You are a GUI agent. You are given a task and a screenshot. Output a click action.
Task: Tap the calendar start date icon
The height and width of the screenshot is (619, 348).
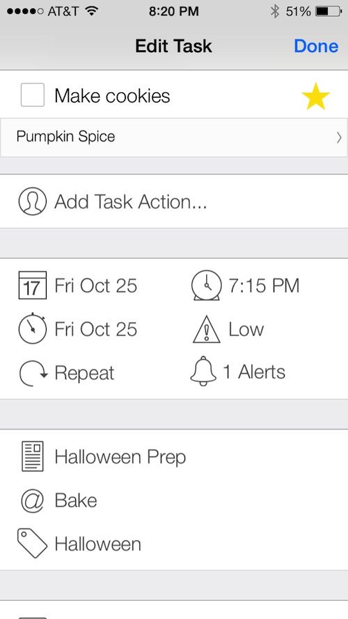(x=33, y=285)
